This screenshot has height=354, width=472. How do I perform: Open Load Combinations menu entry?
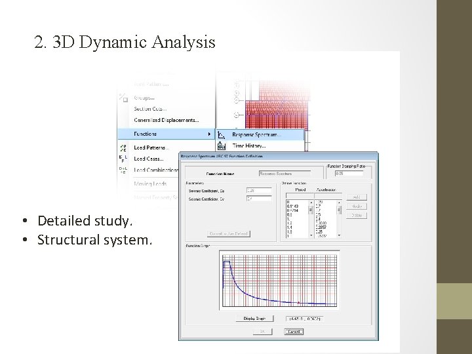[156, 170]
